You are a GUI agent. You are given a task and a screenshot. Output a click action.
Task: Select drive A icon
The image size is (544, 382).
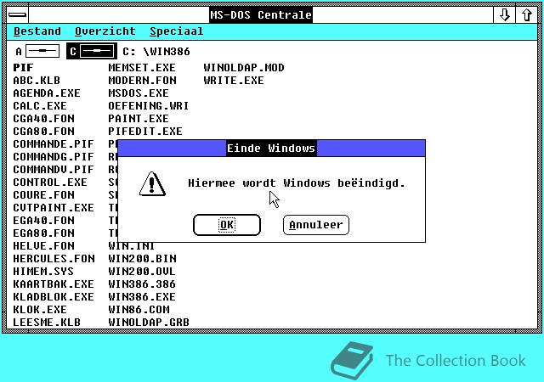[x=37, y=51]
